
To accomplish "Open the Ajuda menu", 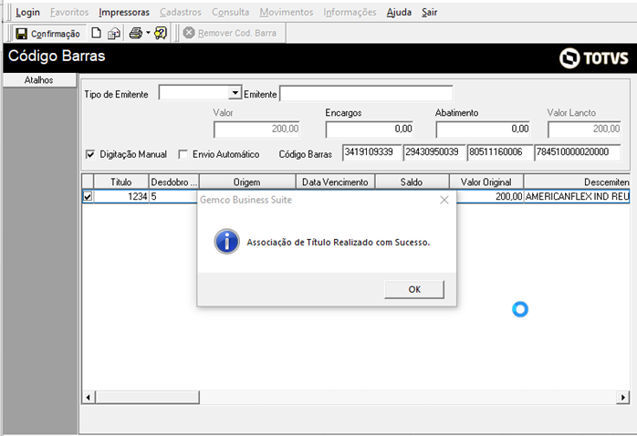I will 399,12.
